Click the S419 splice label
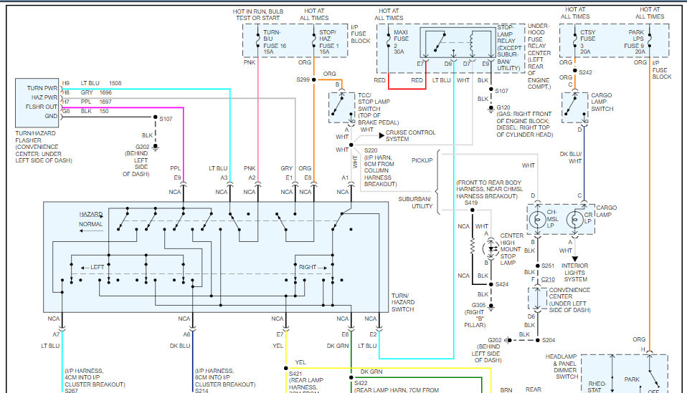The width and height of the screenshot is (687, 393). point(471,203)
